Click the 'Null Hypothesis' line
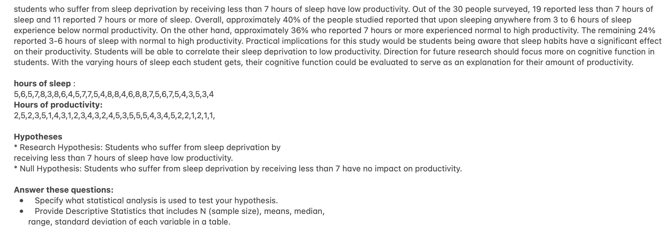 (x=238, y=169)
